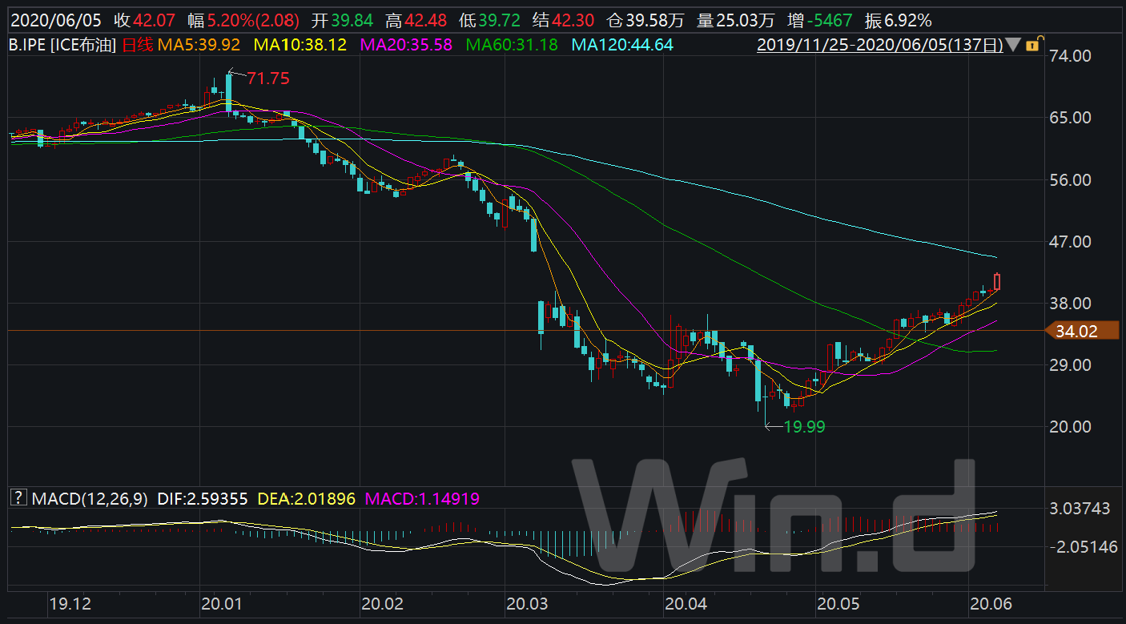Click the magenta MACD:1.14919 value
Screen dimensions: 1126x624
[x=422, y=499]
